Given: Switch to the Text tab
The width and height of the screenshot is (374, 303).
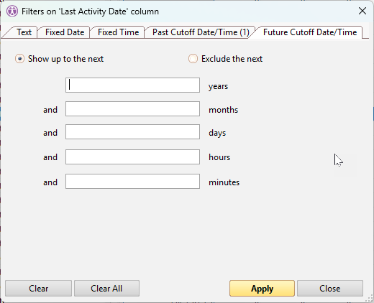Looking at the screenshot, I should pyautogui.click(x=24, y=32).
